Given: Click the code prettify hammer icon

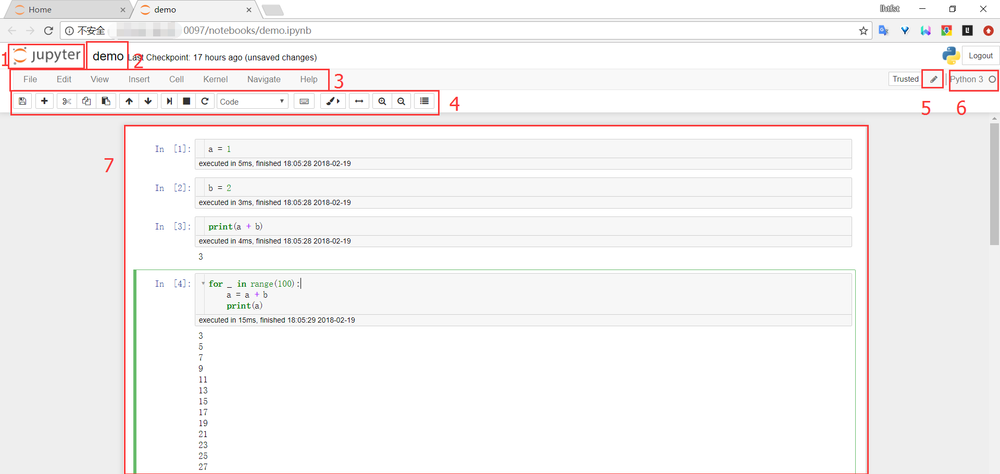Looking at the screenshot, I should pyautogui.click(x=333, y=101).
